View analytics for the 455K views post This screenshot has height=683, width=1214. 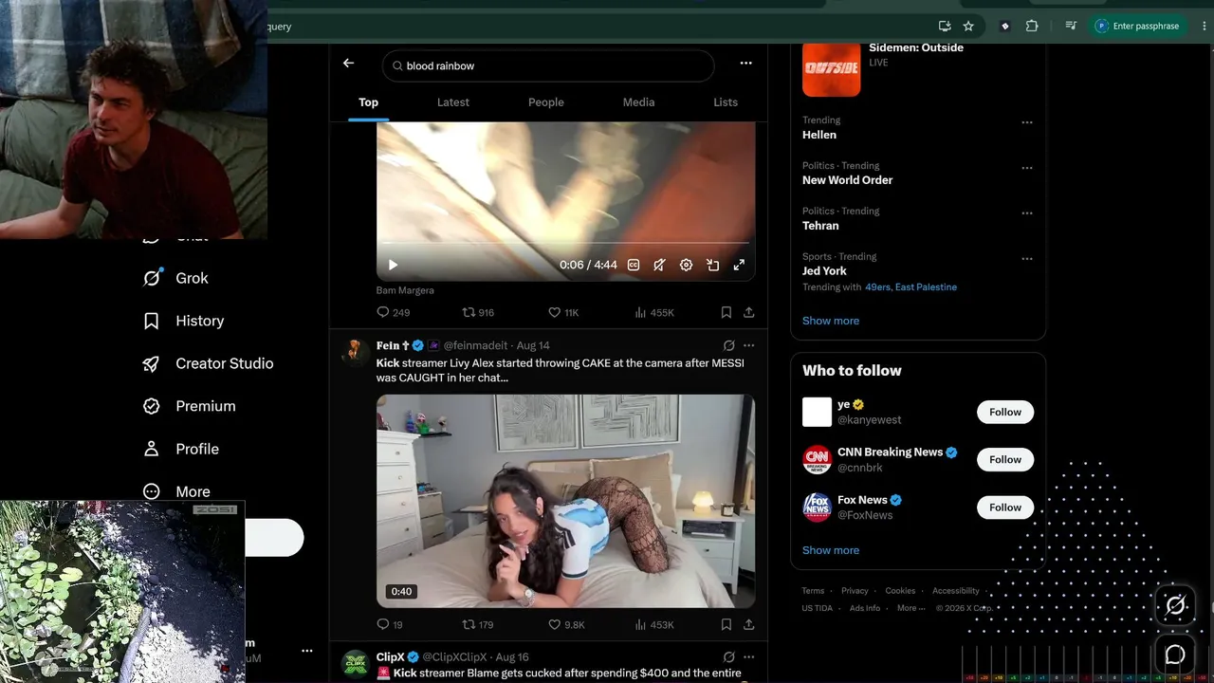click(x=653, y=312)
